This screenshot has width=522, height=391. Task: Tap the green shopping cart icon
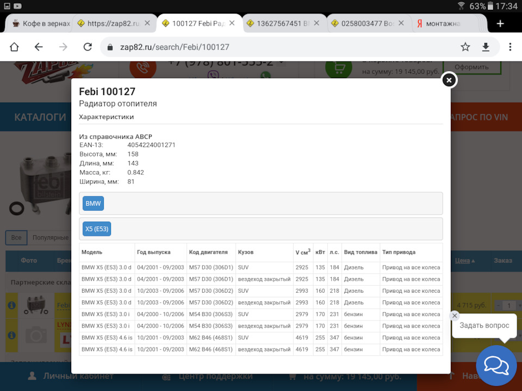(339, 68)
